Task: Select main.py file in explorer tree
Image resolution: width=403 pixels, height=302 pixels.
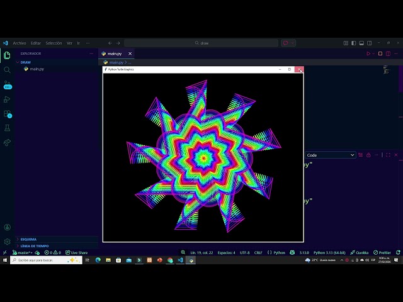Action: click(37, 69)
